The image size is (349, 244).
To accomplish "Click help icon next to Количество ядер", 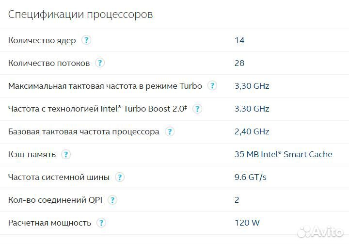I will pyautogui.click(x=86, y=40).
